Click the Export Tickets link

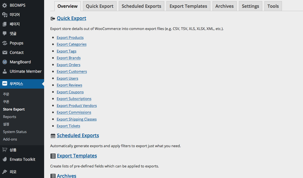(x=69, y=126)
